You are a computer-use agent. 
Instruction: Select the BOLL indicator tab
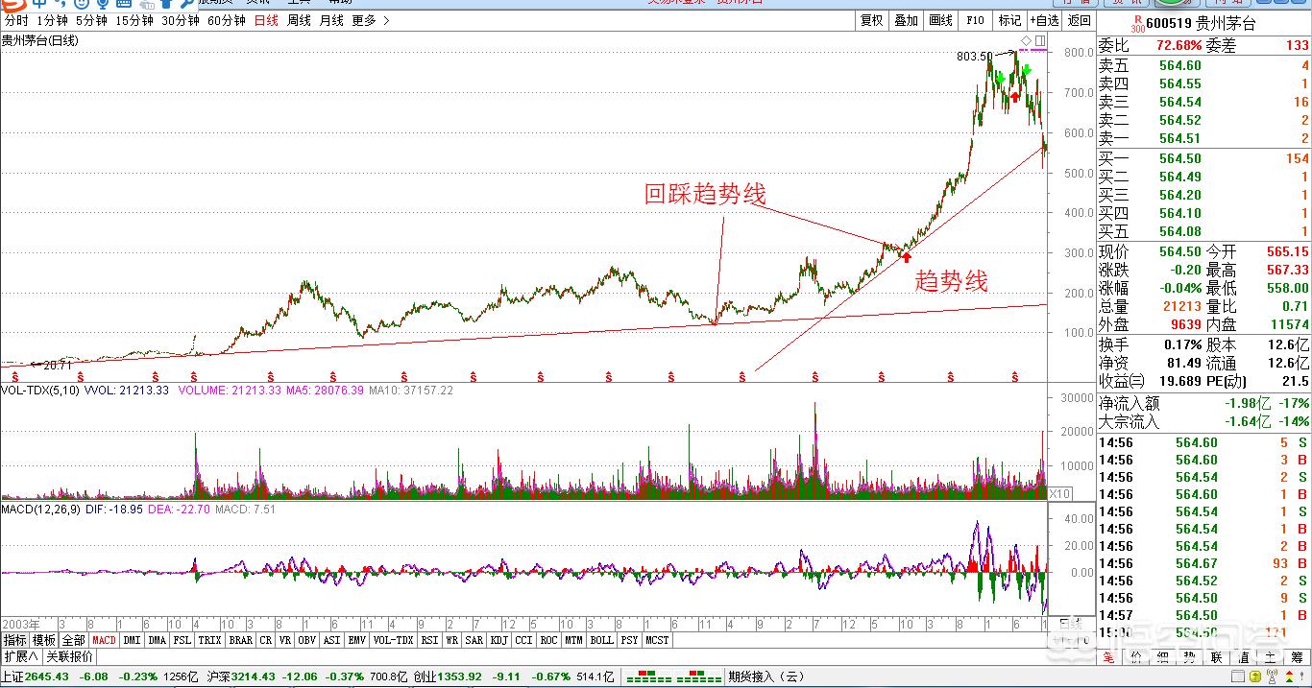click(602, 640)
